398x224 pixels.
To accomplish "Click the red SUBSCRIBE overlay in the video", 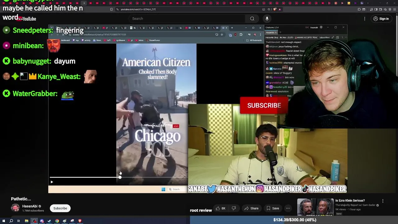I will pos(264,105).
